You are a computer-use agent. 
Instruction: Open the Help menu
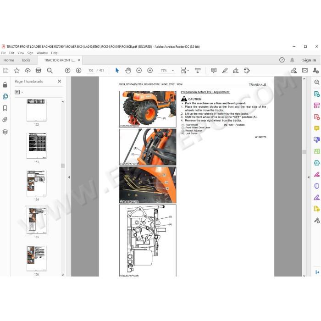tap(54, 53)
